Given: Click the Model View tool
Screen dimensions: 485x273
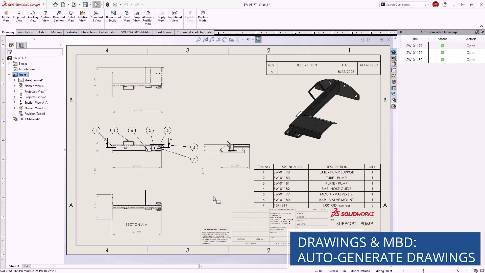Looking at the screenshot, I should pyautogui.click(x=6, y=16).
